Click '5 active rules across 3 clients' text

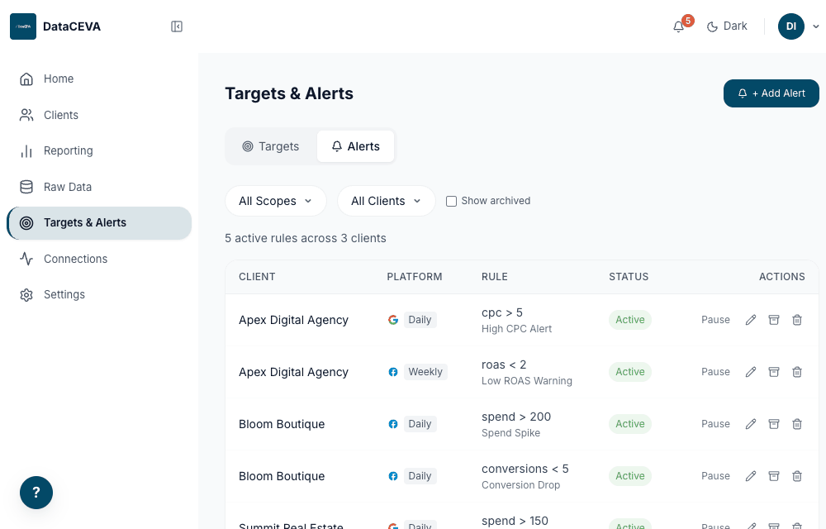[306, 239]
